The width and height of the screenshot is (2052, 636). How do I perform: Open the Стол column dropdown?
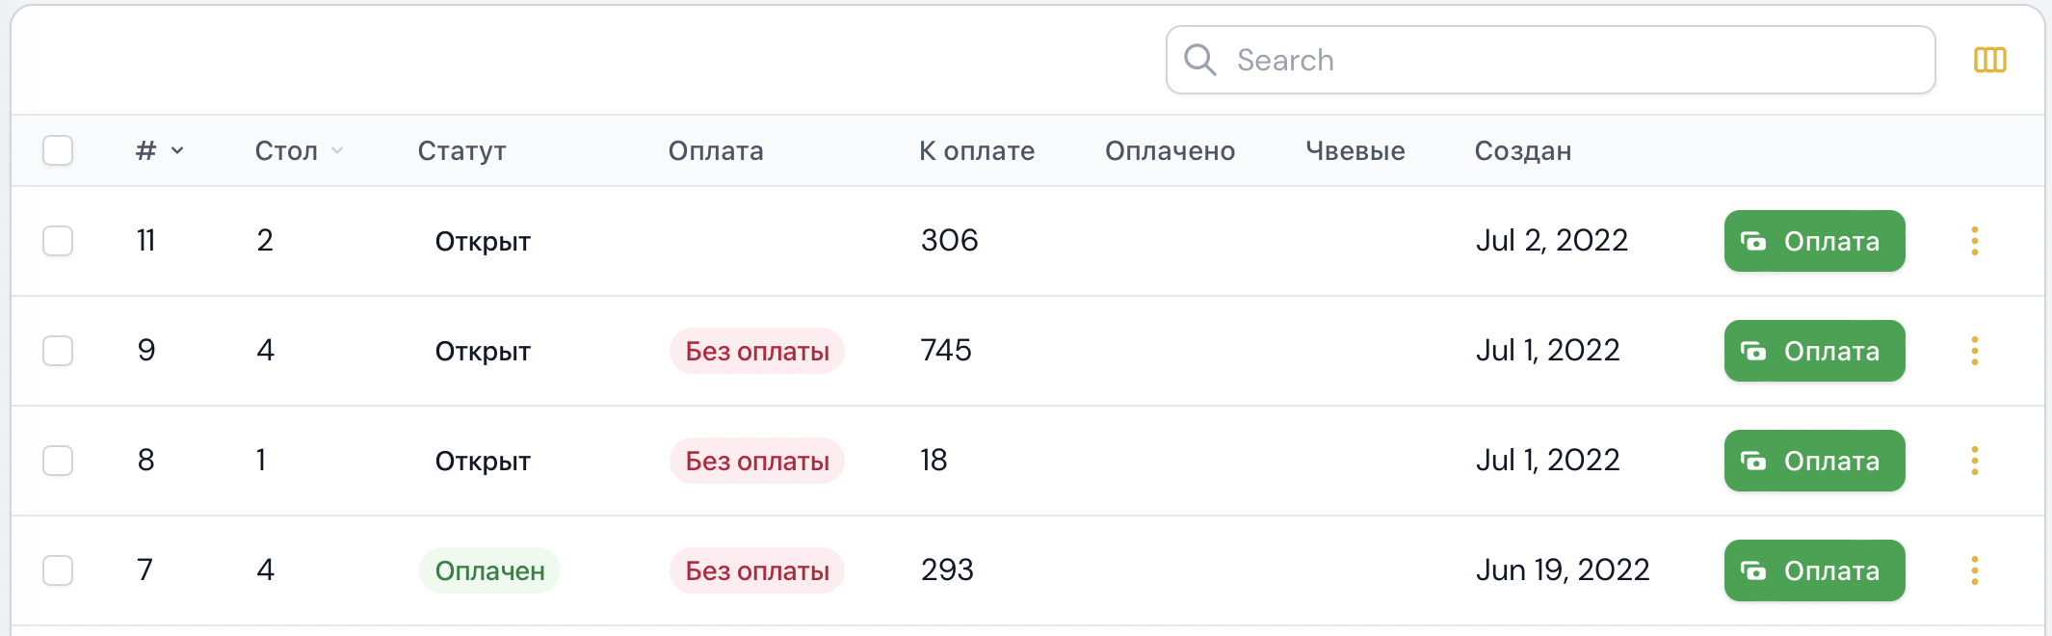click(x=335, y=150)
